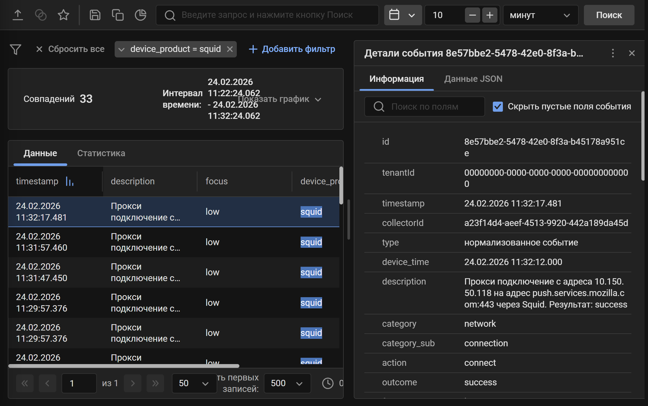Click the export upload icon in toolbar
Screen dimensions: 648x406
[18, 15]
